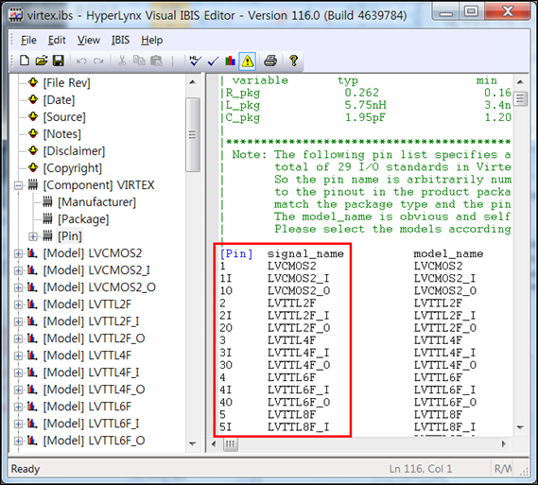This screenshot has width=538, height=485.
Task: Click the editor horizontal scrollbar thumb
Action: pos(231,444)
